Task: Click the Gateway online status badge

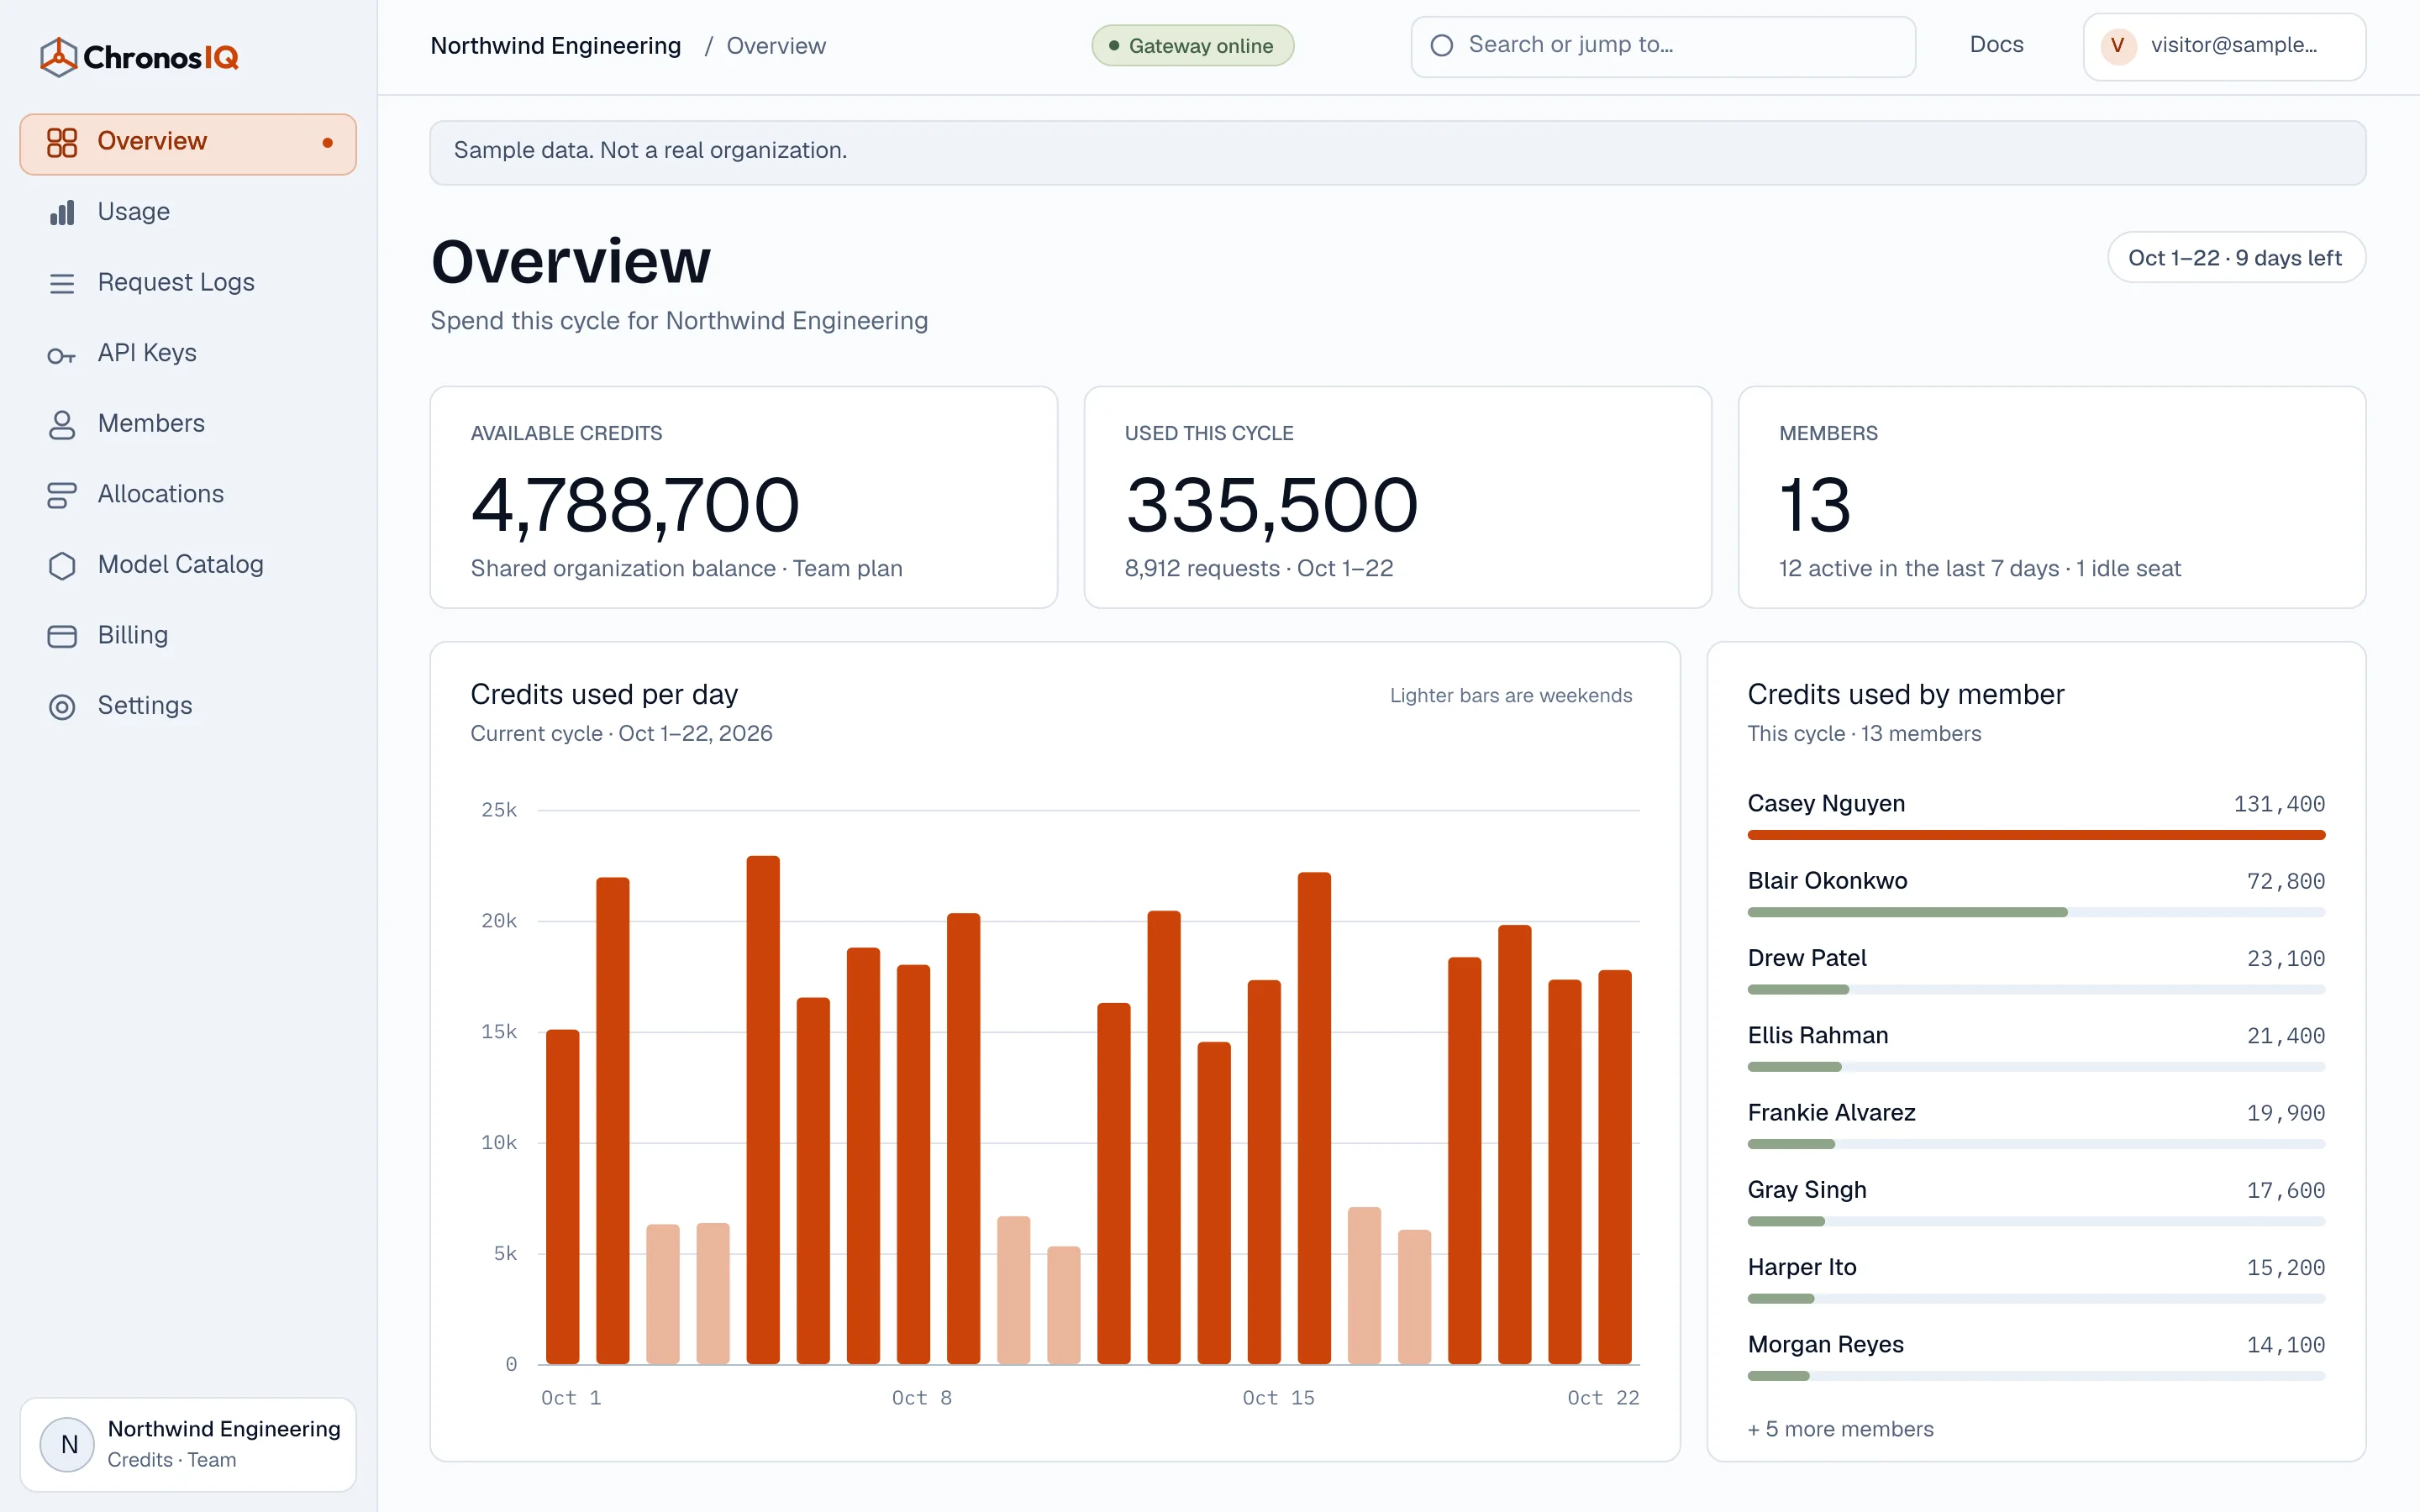Action: [x=1192, y=46]
